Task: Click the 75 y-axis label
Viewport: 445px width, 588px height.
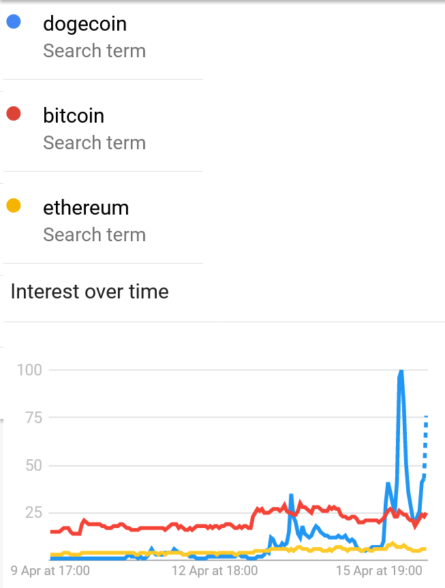Action: click(x=34, y=418)
